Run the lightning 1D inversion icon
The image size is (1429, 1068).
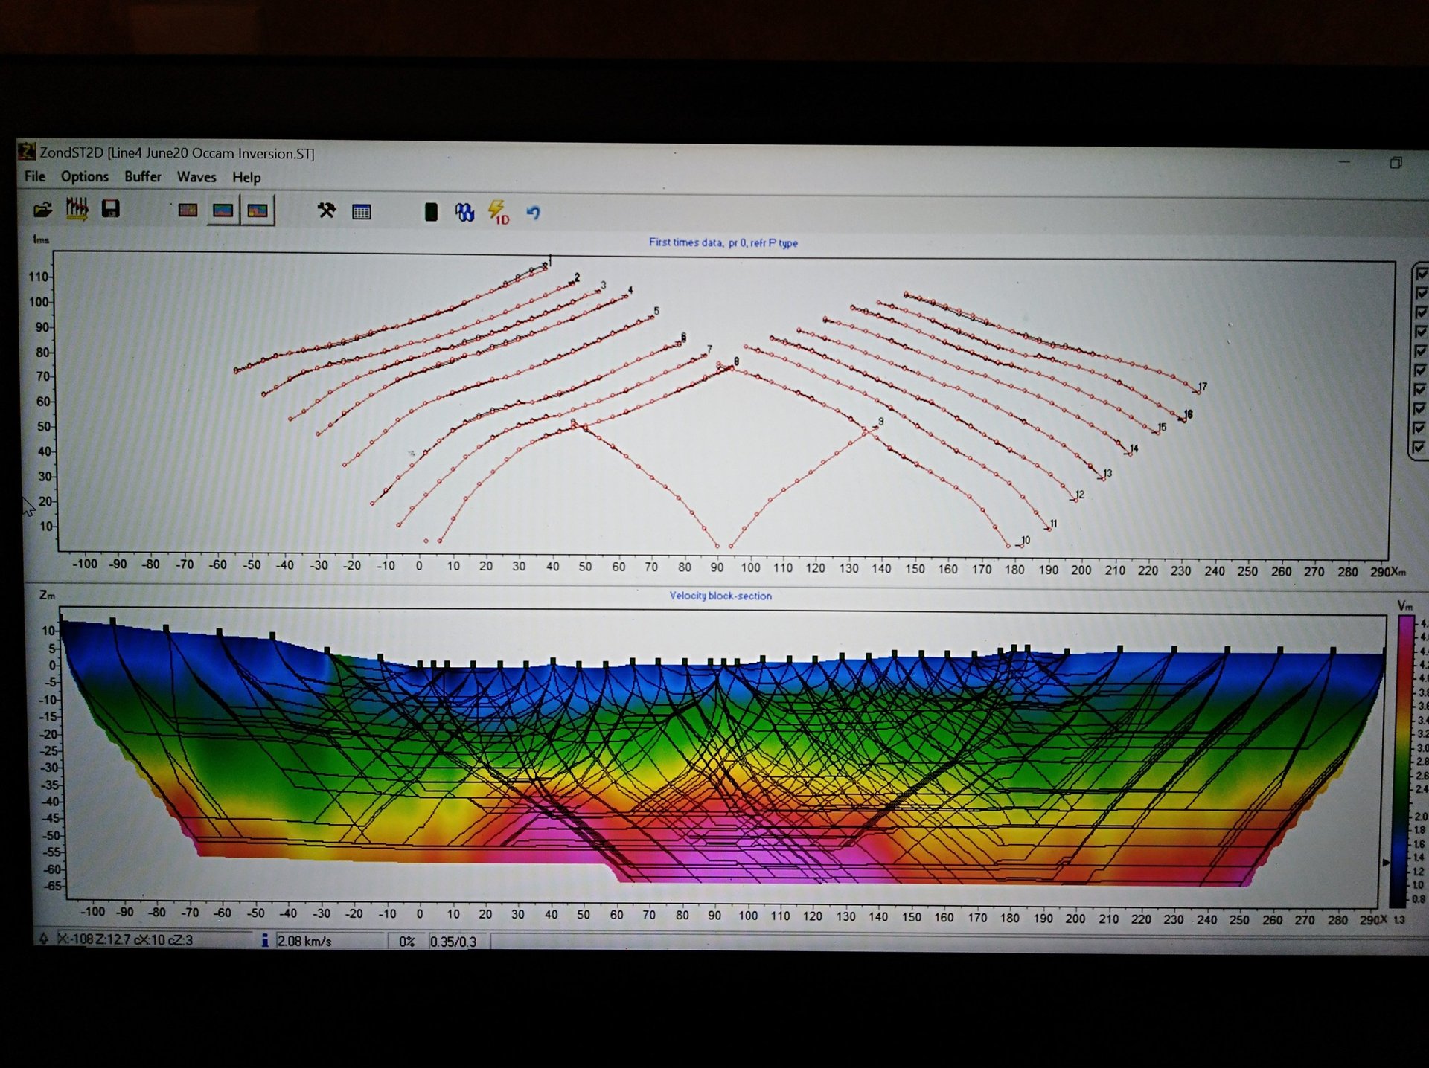click(498, 212)
